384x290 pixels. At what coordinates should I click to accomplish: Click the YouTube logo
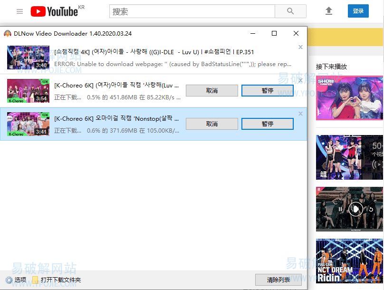point(54,11)
